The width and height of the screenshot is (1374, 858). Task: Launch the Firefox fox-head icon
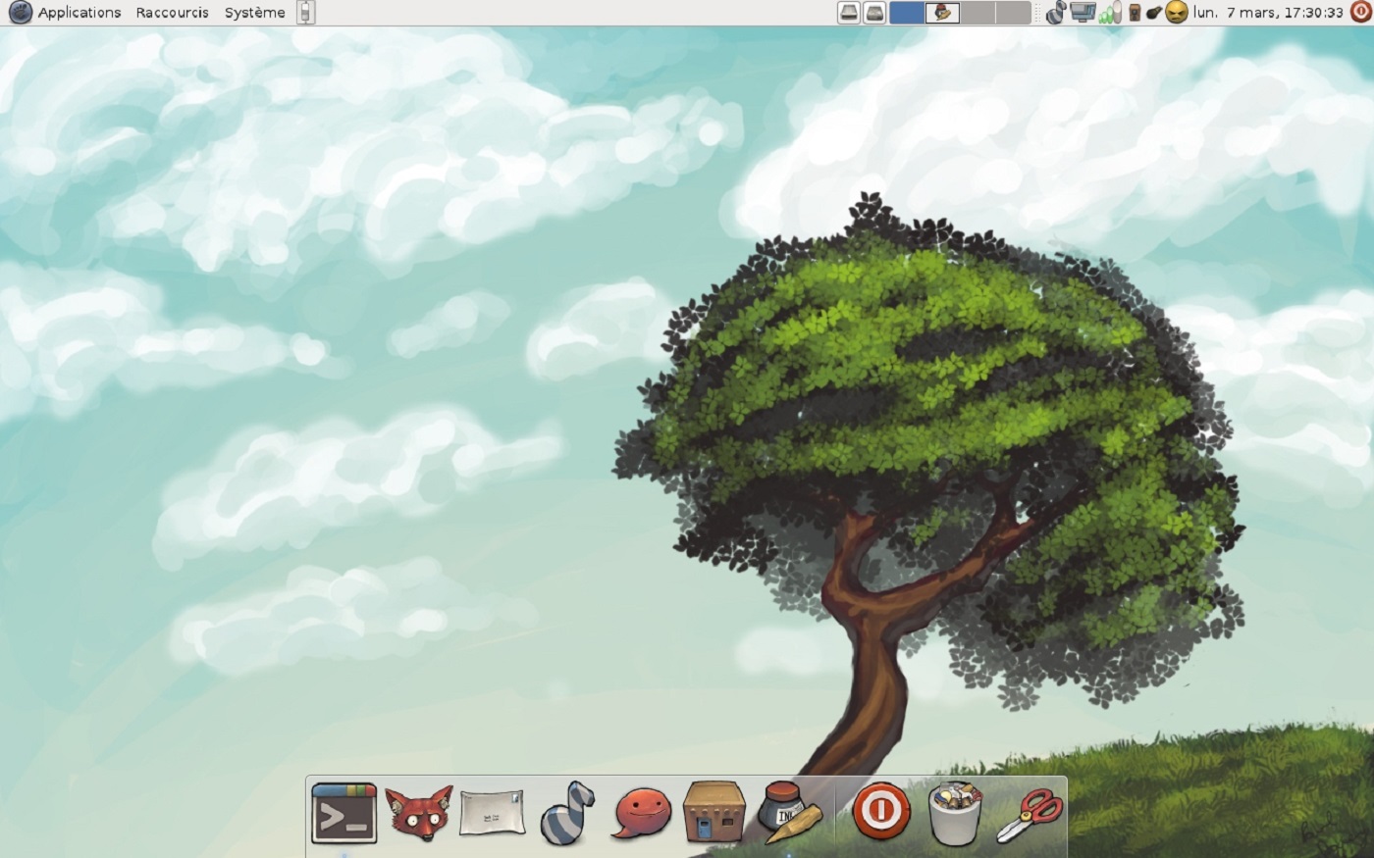pyautogui.click(x=417, y=813)
